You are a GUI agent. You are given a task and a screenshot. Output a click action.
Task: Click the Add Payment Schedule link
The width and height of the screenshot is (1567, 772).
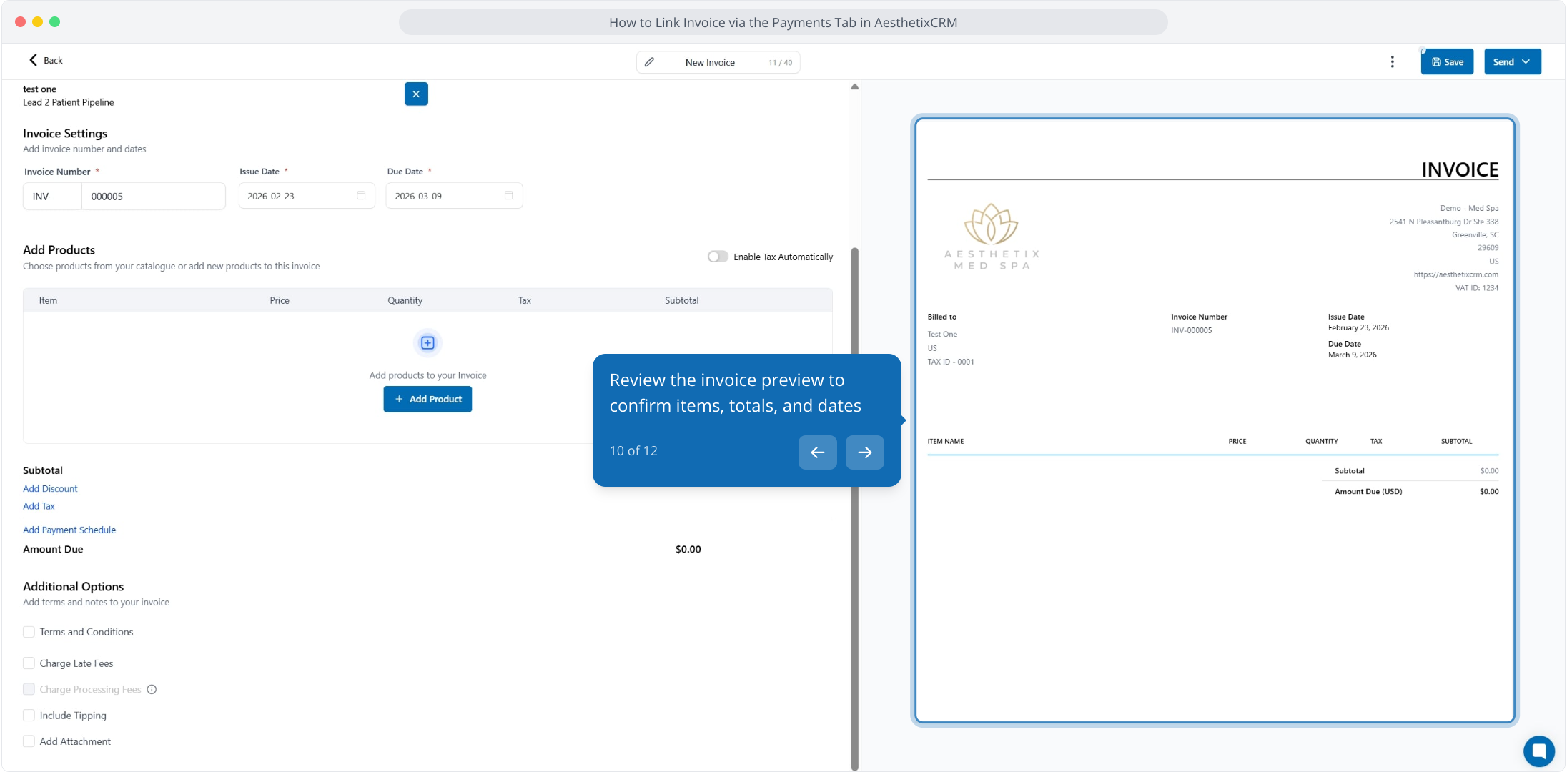69,530
